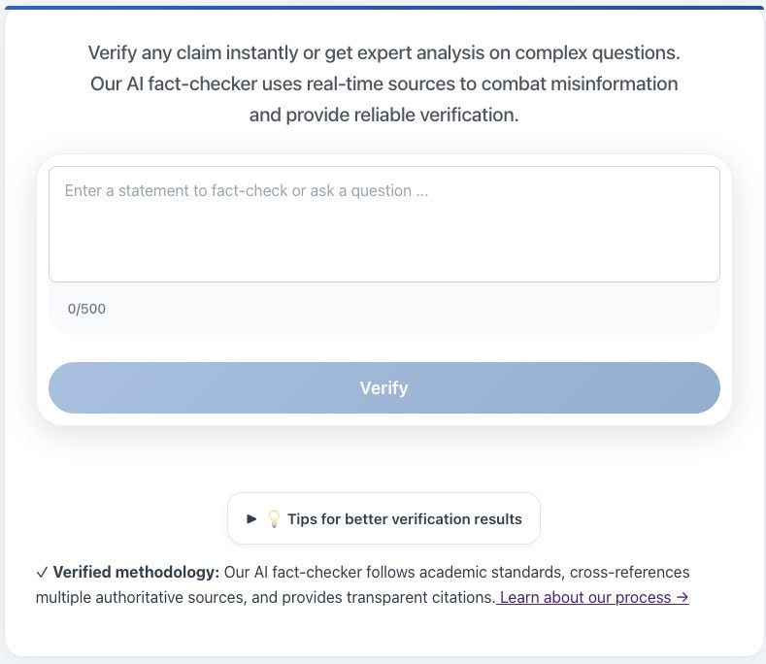
Task: Click the Verify button
Action: 384,388
